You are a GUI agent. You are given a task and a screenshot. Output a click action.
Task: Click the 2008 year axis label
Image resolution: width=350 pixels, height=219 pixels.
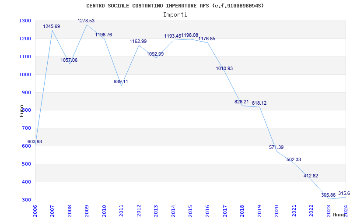point(70,211)
